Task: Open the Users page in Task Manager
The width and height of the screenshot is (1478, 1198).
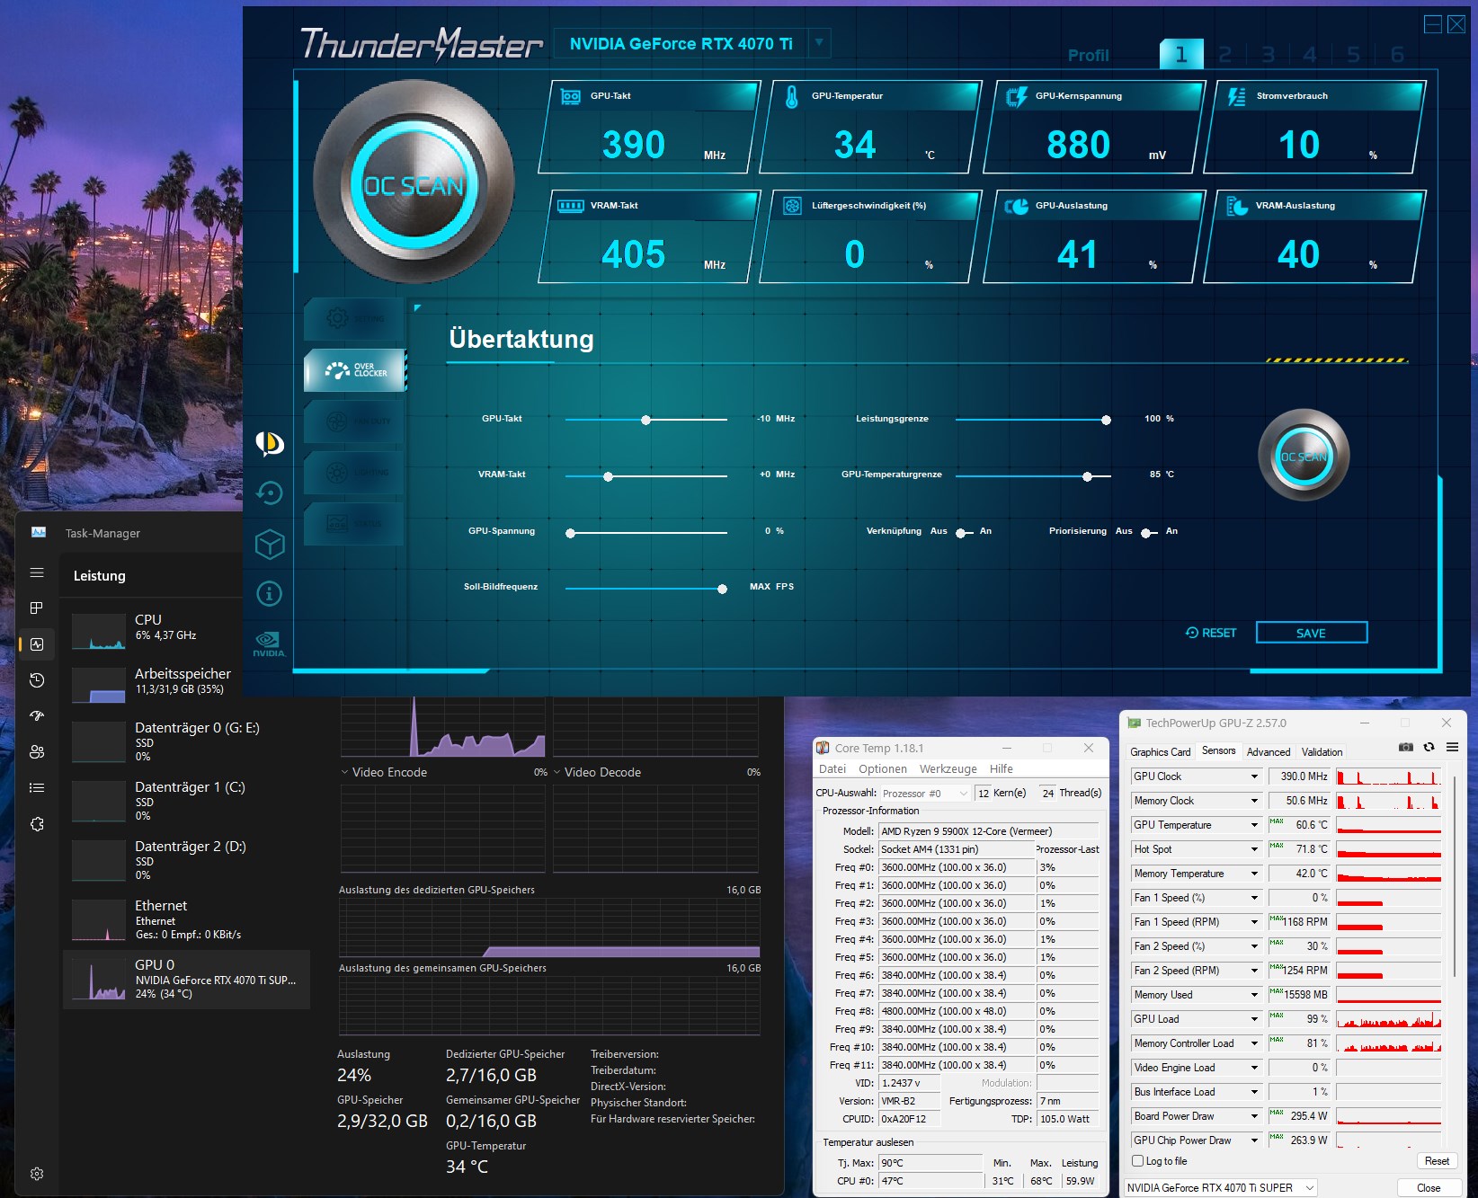Action: (x=37, y=752)
